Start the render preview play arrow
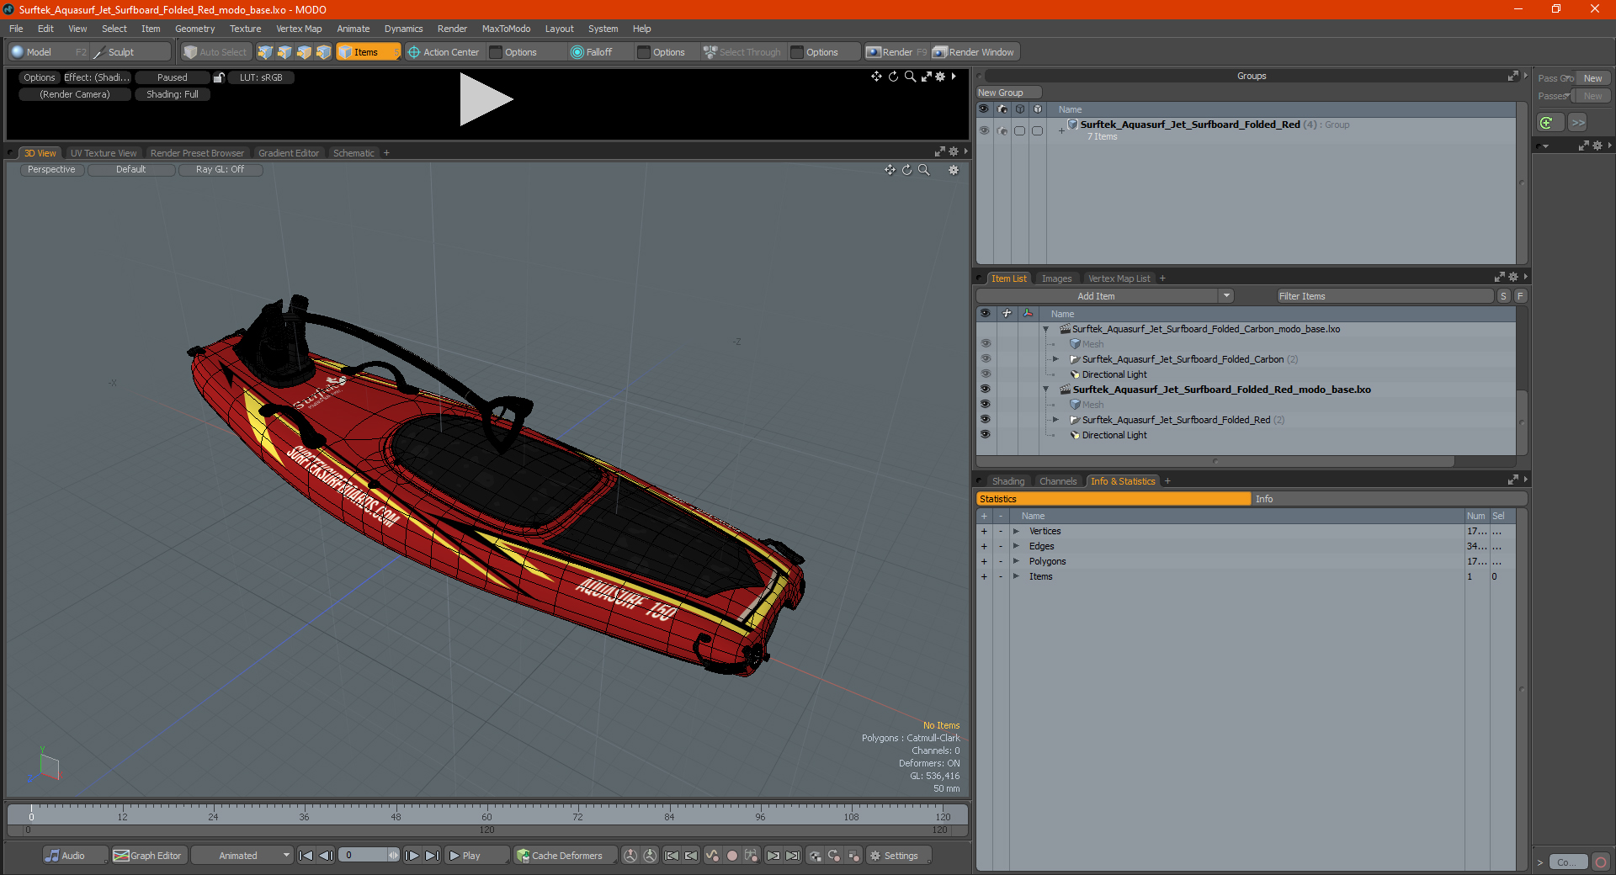 pos(486,99)
